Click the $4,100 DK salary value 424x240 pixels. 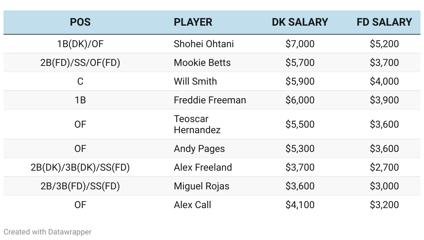(x=300, y=205)
